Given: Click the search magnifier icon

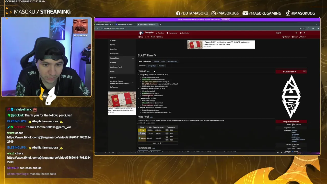Looking at the screenshot, I should 296,33.
